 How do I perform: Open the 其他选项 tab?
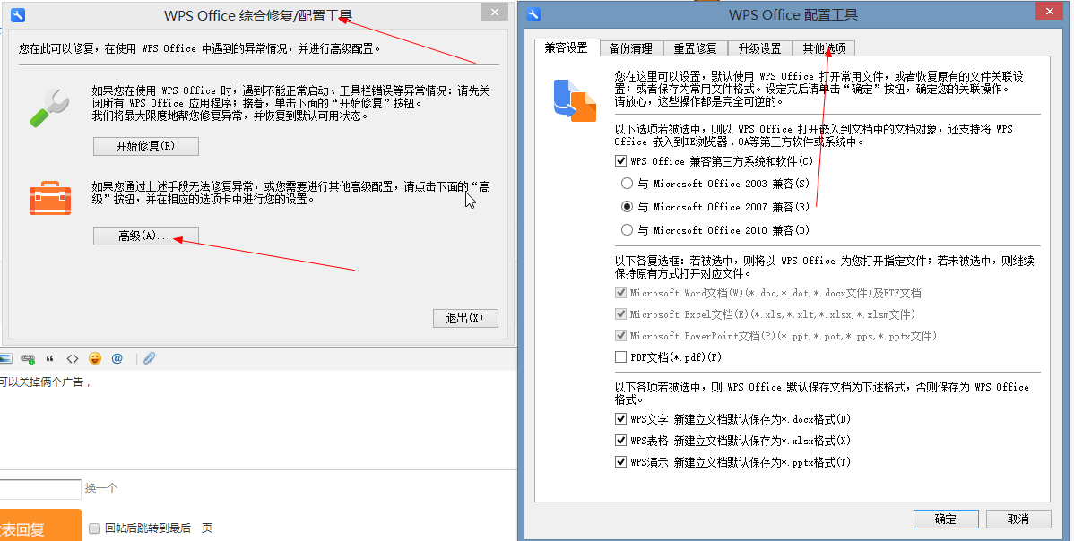tap(824, 48)
